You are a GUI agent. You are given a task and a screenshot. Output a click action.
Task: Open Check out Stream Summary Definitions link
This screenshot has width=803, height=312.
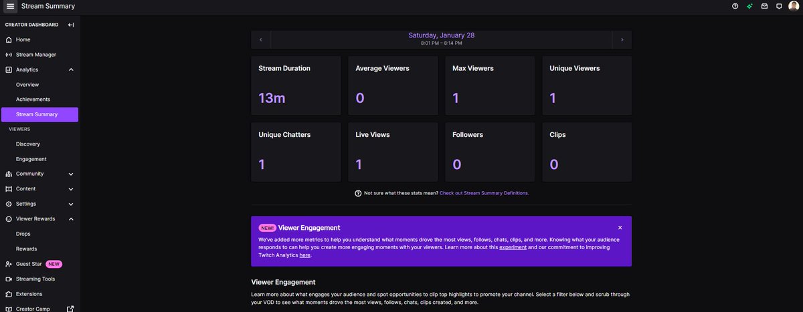click(484, 193)
